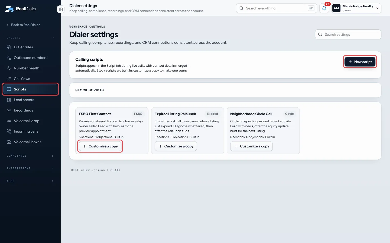Click magnifier icon in Search everything
Image resolution: width=390 pixels, height=243 pixels.
point(241,8)
